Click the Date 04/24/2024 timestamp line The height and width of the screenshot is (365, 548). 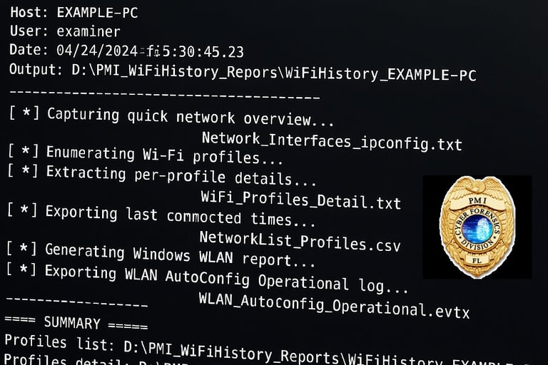coord(126,51)
